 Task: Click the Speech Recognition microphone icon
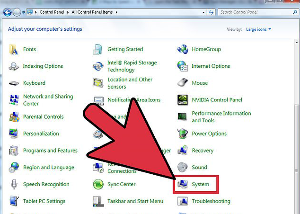pyautogui.click(x=14, y=184)
